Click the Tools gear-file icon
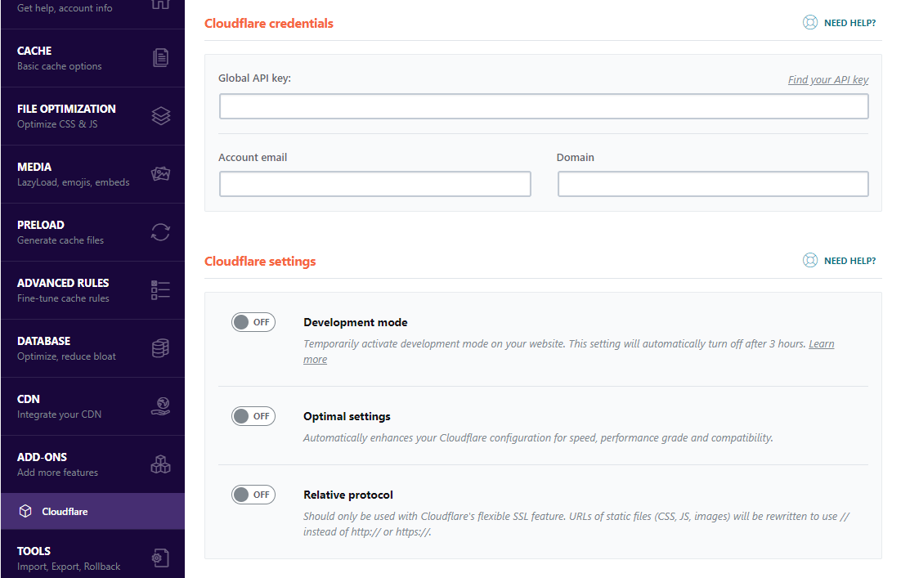 pos(161,558)
